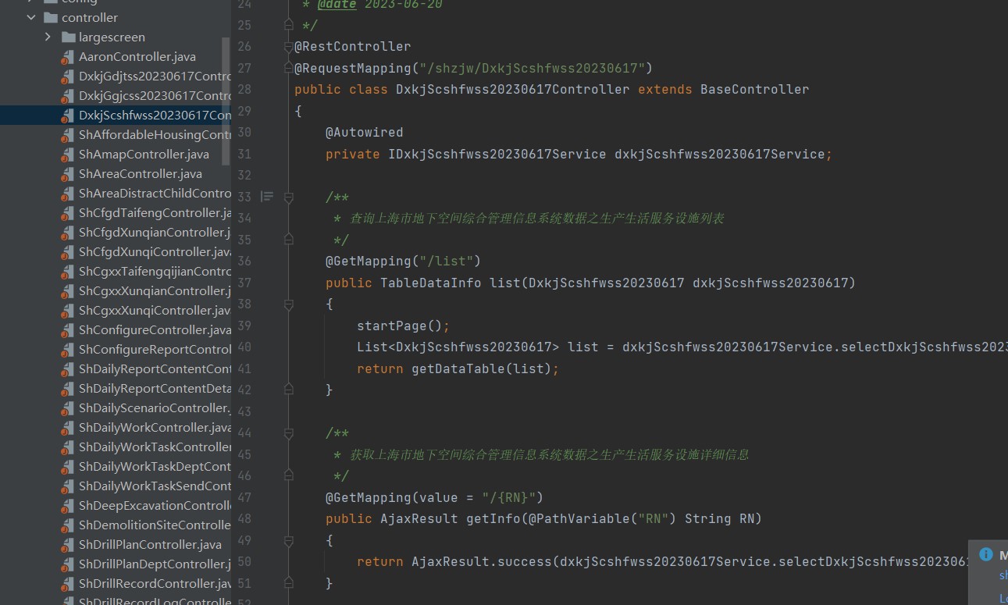Open ShConfigureReportController file
This screenshot has height=605, width=1008.
click(x=155, y=349)
